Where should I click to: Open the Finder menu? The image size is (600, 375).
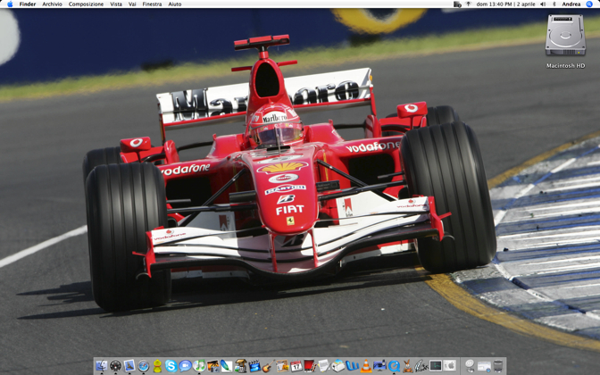point(28,4)
